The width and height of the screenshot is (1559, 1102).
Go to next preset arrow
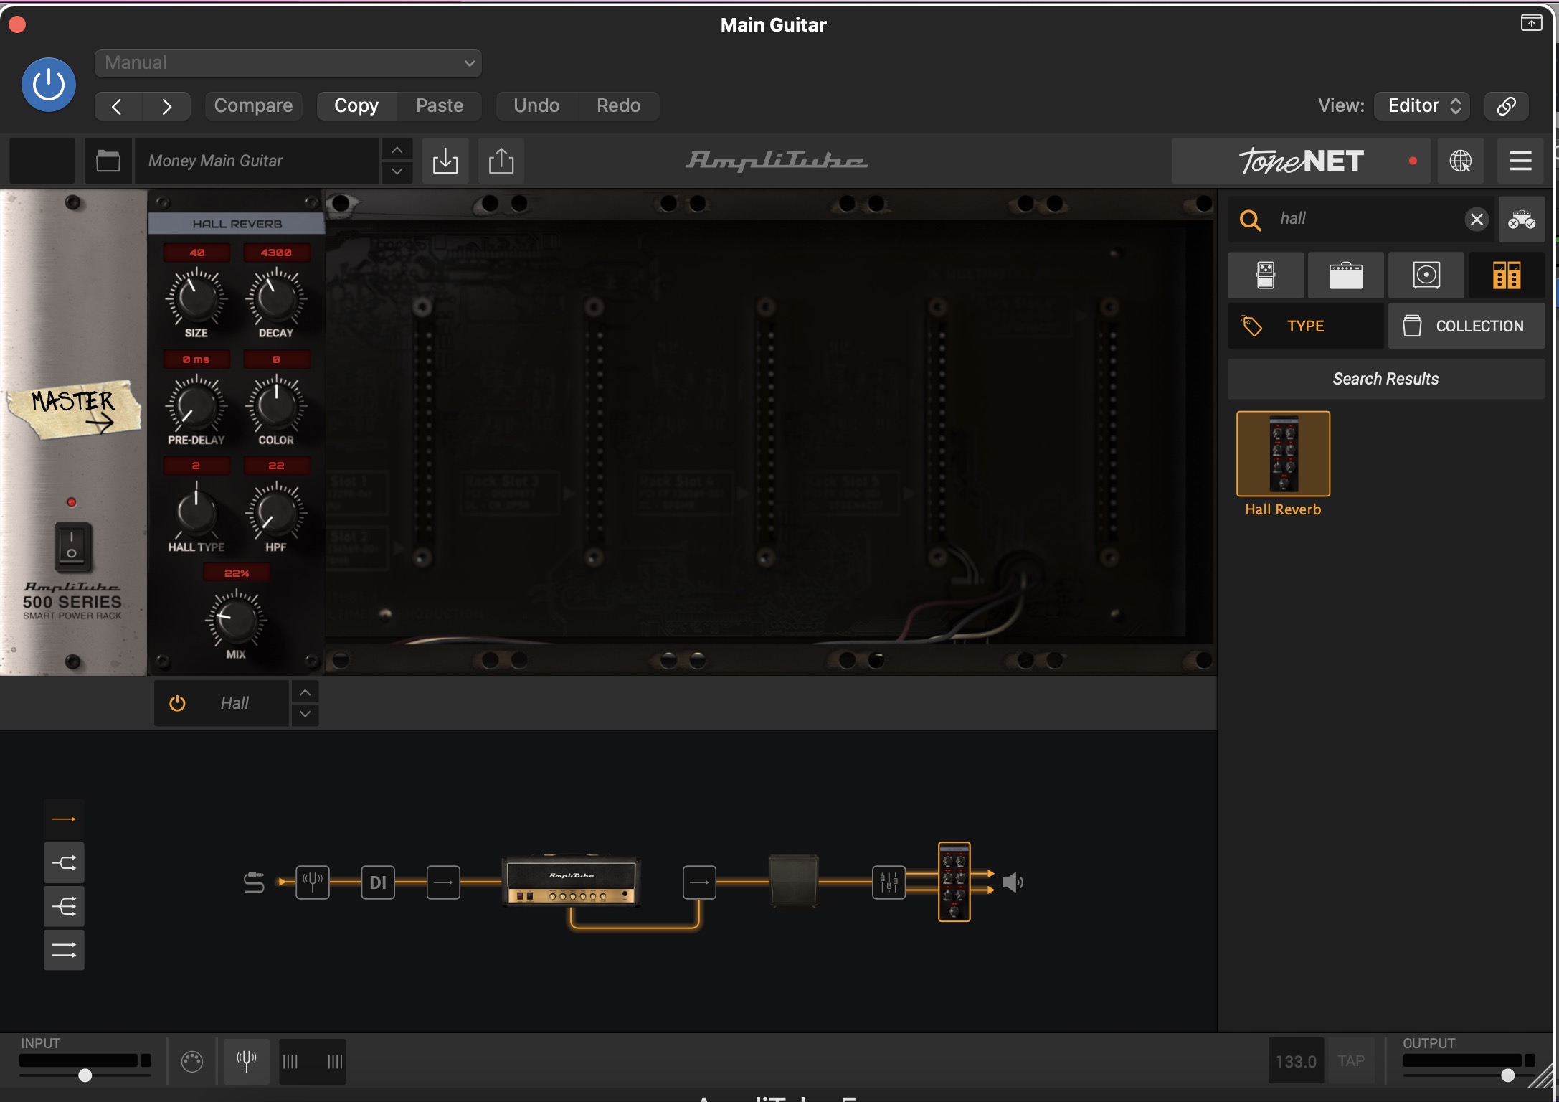pyautogui.click(x=166, y=106)
